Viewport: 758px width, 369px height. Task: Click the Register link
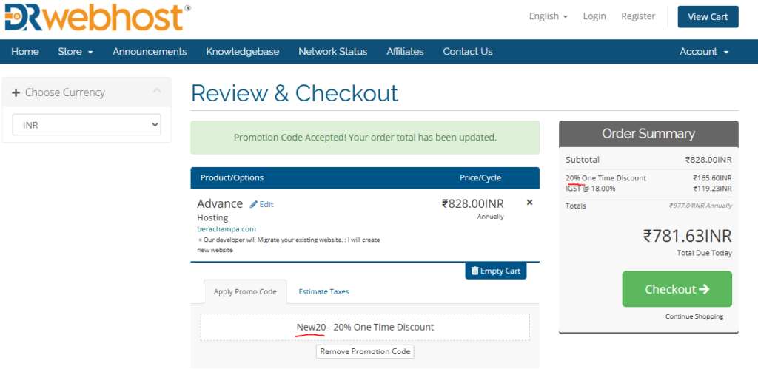click(638, 16)
